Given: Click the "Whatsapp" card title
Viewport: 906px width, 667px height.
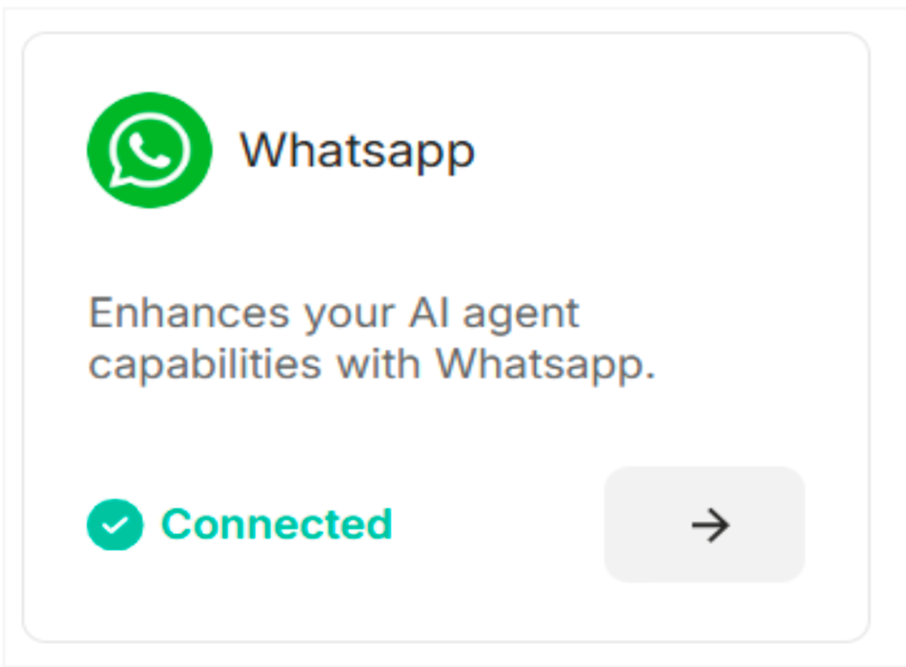Looking at the screenshot, I should coord(358,150).
